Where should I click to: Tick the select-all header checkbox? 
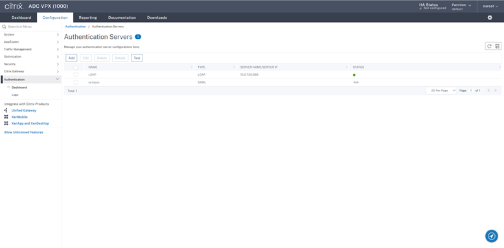[76, 67]
